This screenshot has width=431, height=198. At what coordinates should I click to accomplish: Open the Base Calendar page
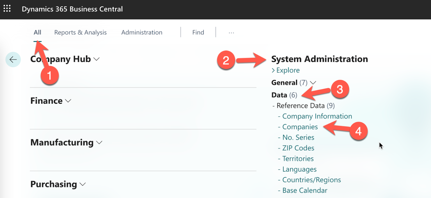tap(304, 190)
